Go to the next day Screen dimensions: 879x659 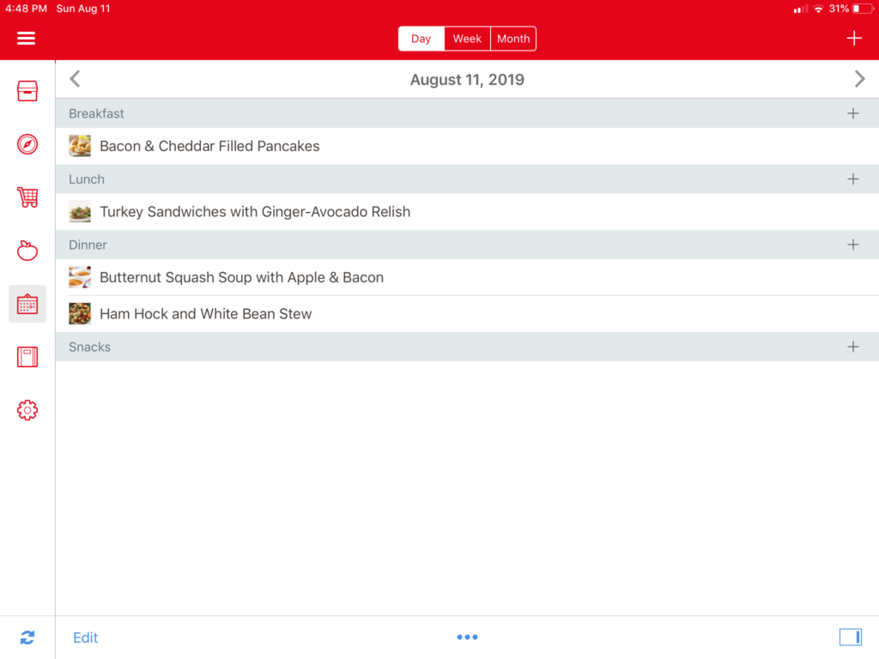click(x=859, y=79)
